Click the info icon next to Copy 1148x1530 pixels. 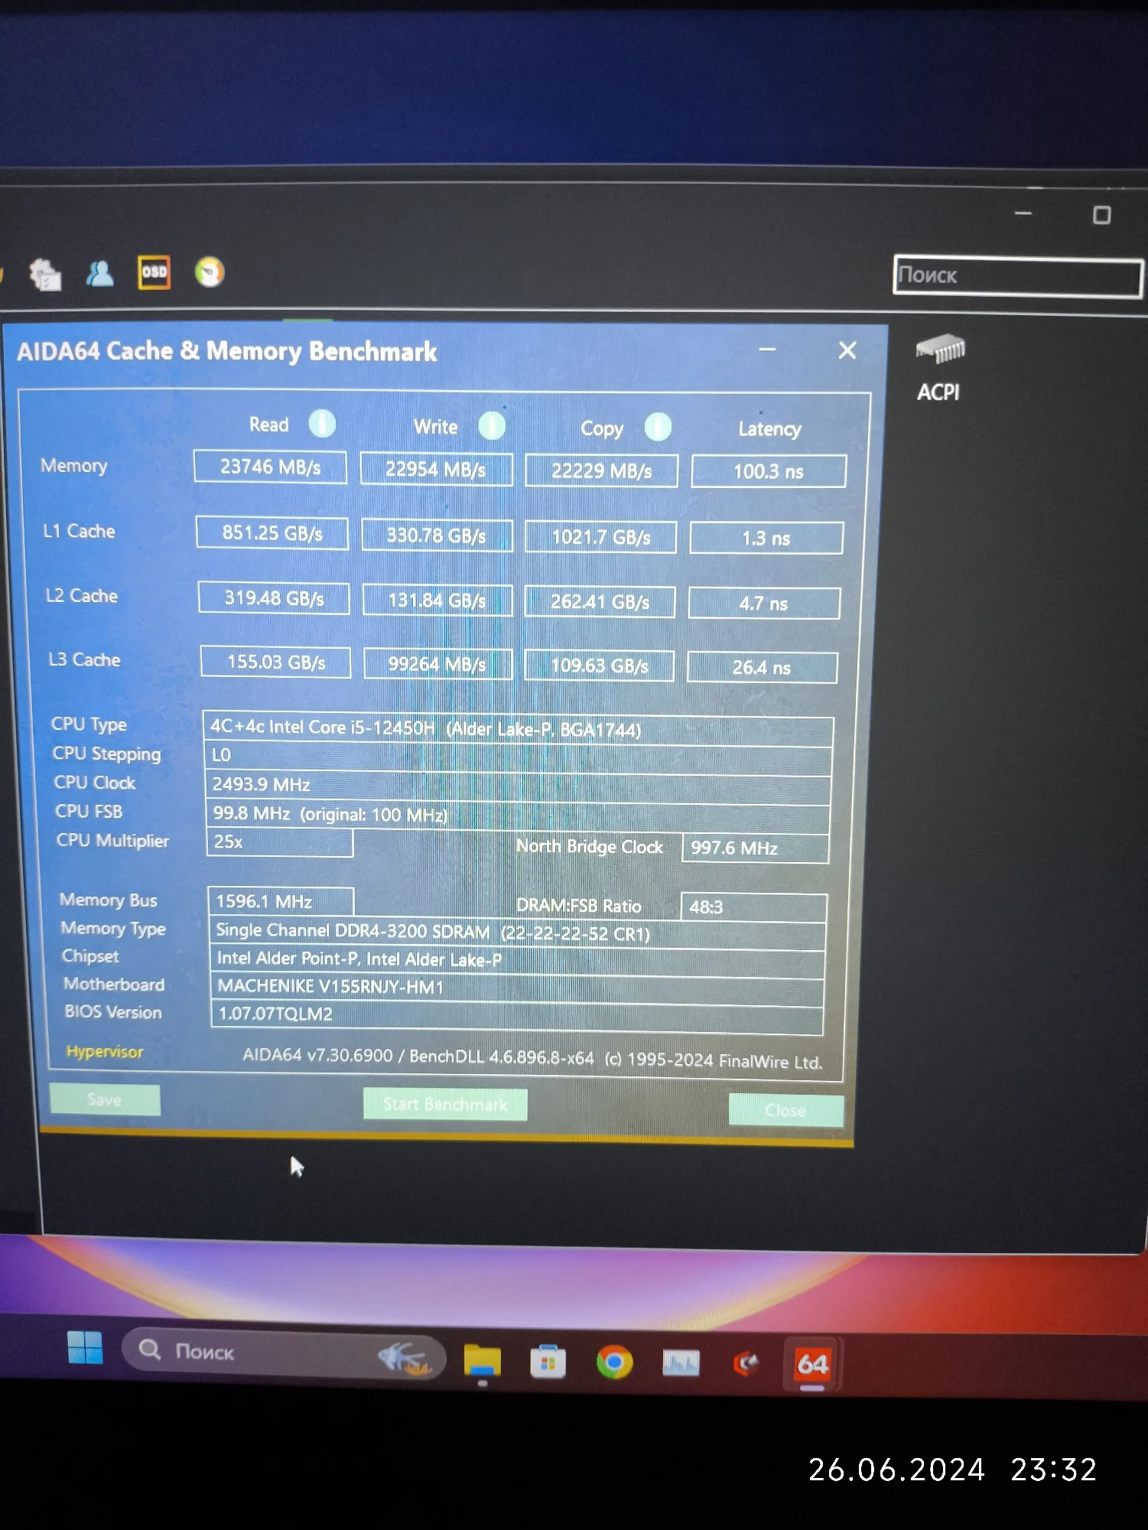click(658, 427)
